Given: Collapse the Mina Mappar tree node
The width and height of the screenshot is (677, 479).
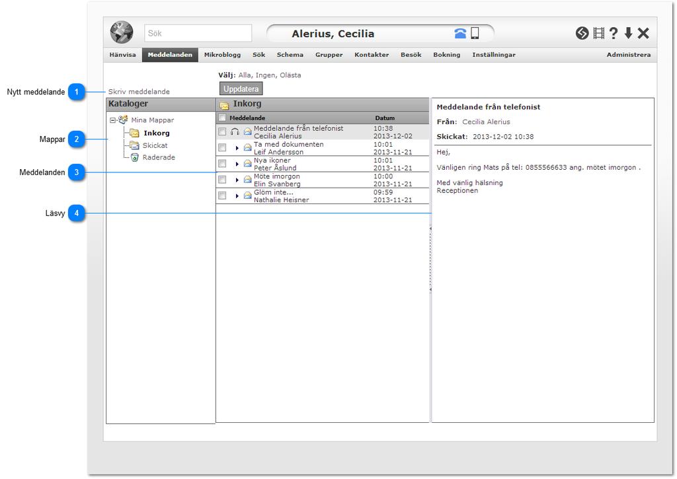Looking at the screenshot, I should (112, 120).
